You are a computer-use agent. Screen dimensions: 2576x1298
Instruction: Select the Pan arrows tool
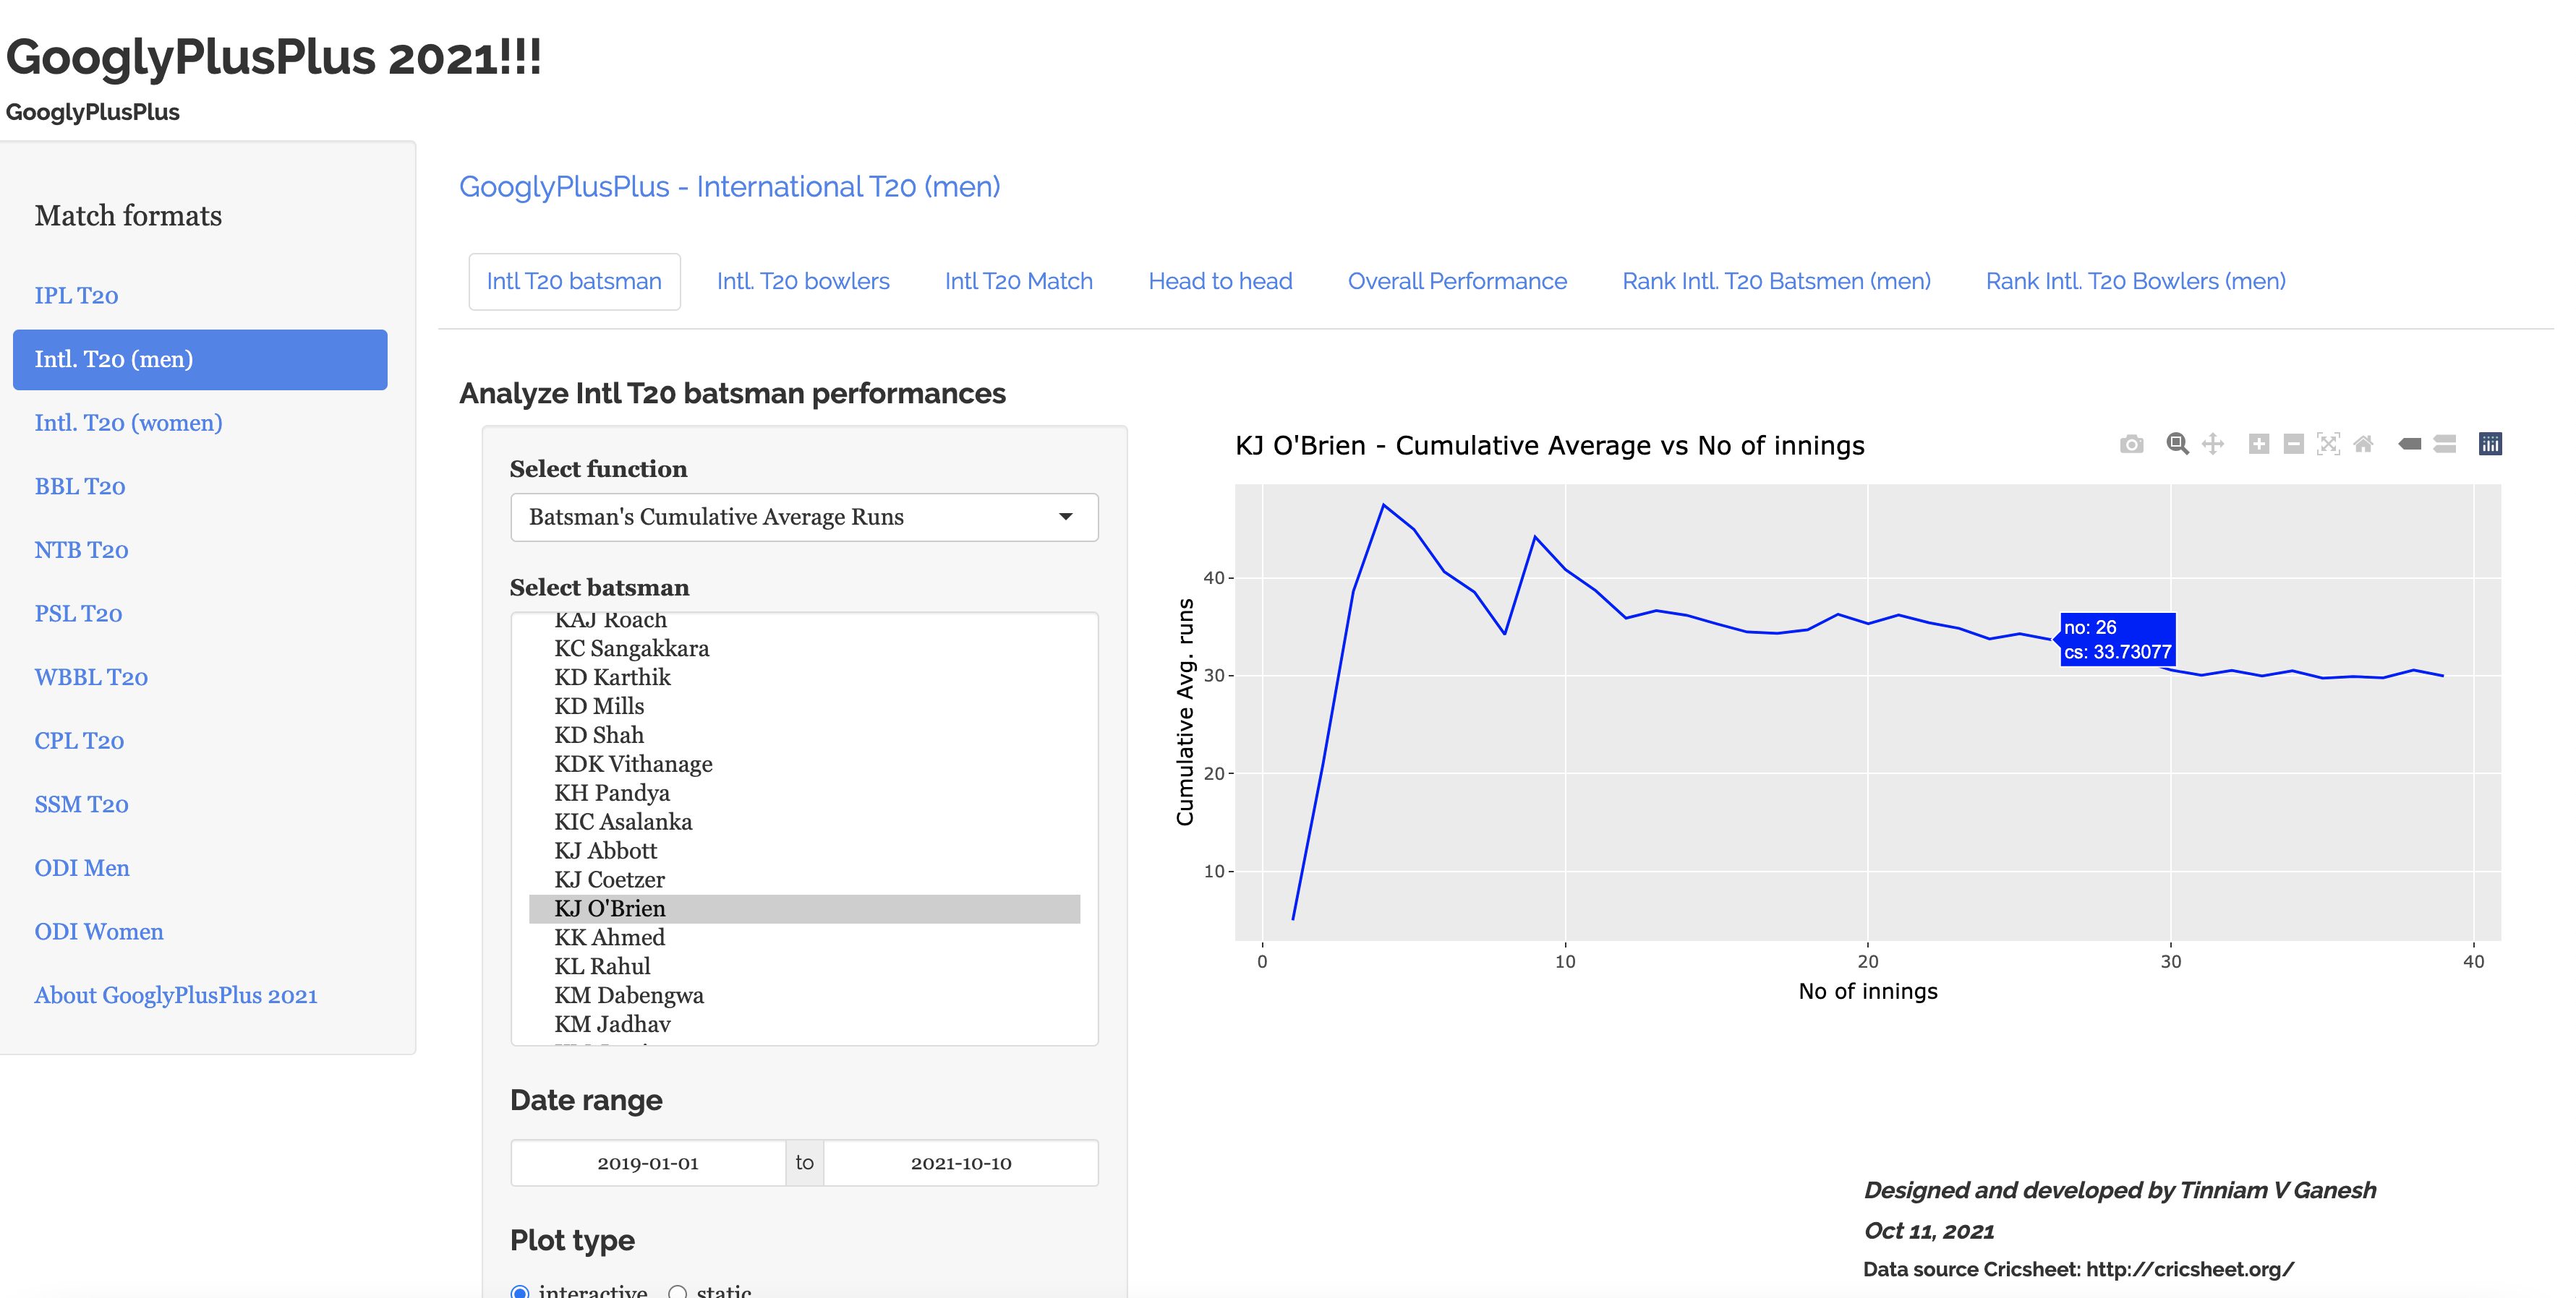[2213, 444]
